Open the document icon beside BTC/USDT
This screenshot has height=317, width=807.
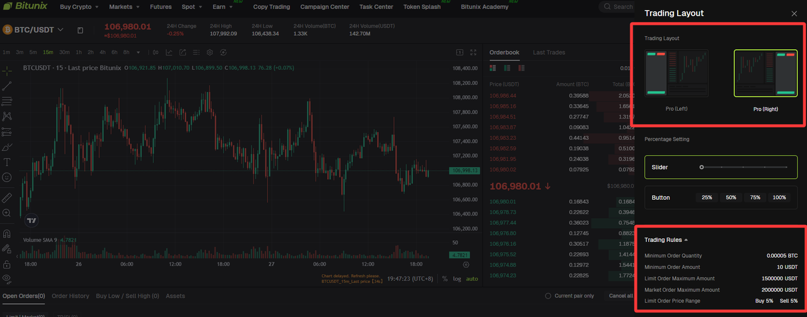(80, 30)
